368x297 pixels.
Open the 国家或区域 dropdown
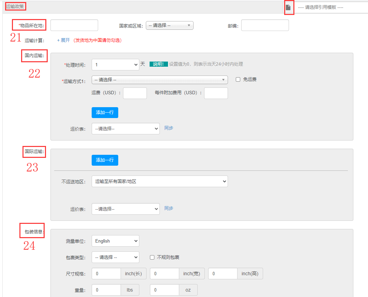(169, 26)
